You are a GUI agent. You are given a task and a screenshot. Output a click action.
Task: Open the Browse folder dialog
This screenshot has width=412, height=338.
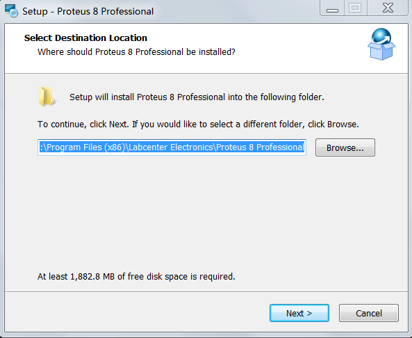345,147
